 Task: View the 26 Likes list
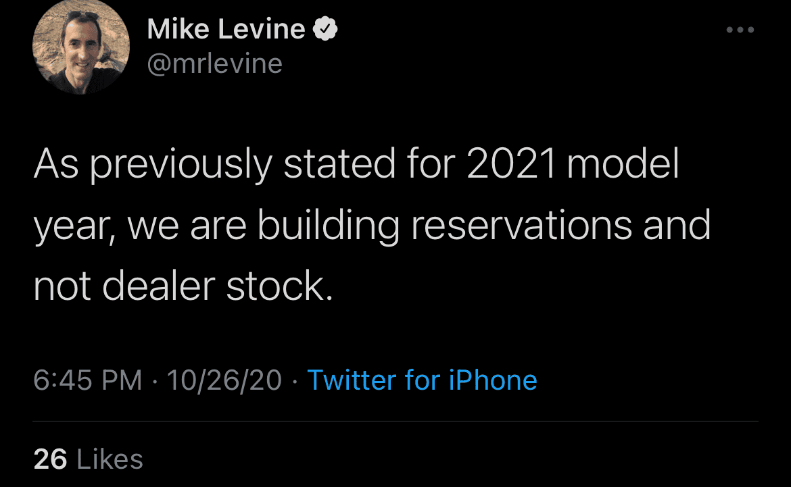coord(89,459)
